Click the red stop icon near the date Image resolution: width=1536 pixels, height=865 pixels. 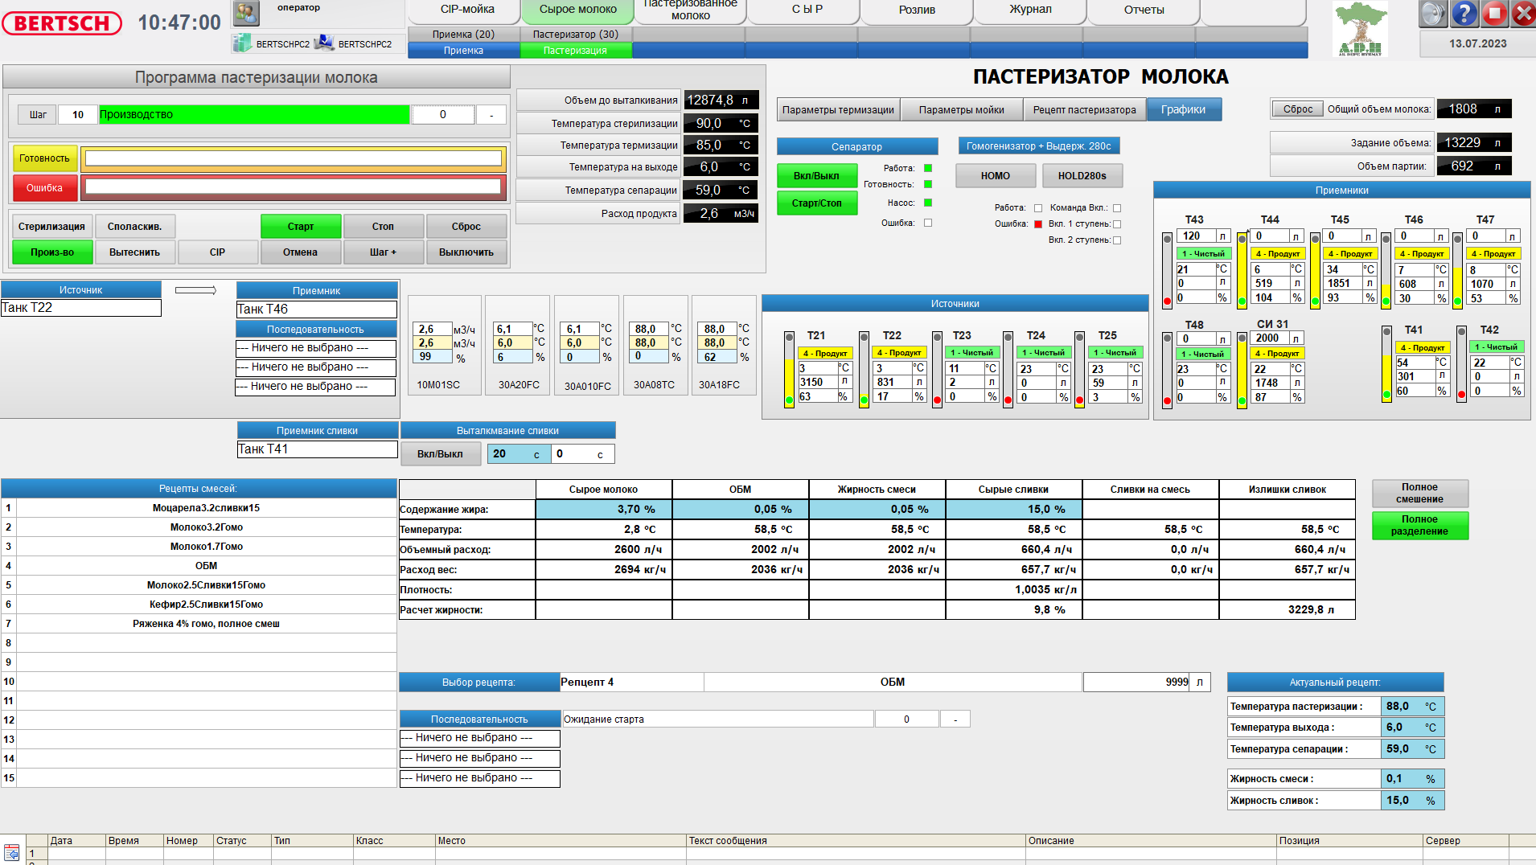pyautogui.click(x=1494, y=14)
